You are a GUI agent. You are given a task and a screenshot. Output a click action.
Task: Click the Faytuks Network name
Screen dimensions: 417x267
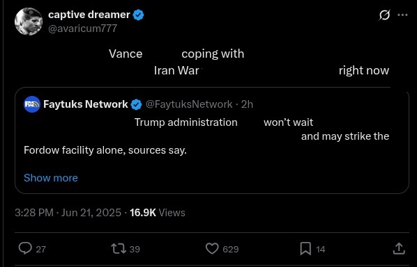[86, 104]
